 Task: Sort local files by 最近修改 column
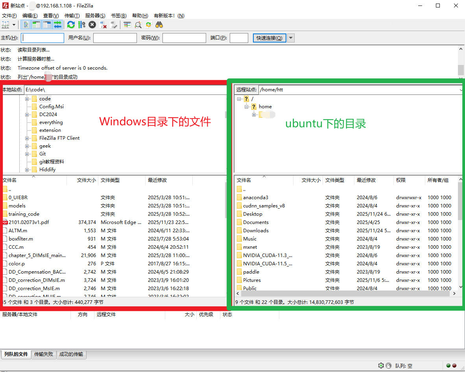pyautogui.click(x=169, y=180)
